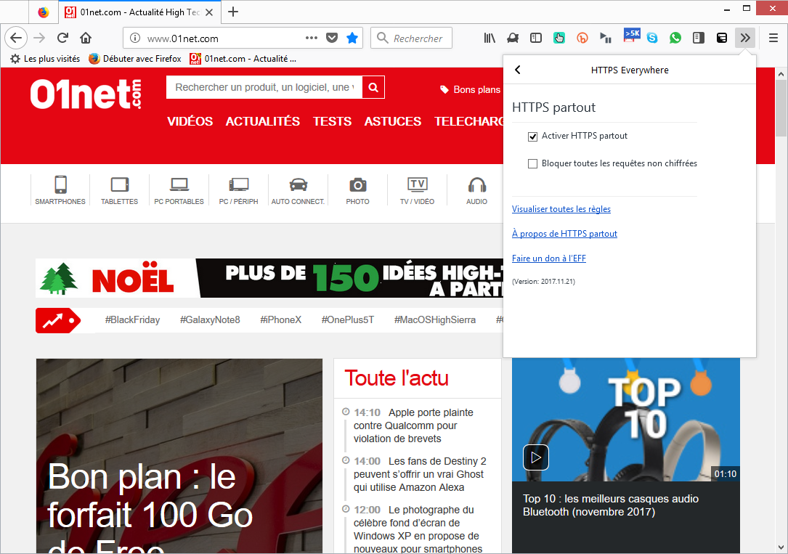The width and height of the screenshot is (788, 554).
Task: Play the Top 10 casques video
Action: click(x=536, y=457)
